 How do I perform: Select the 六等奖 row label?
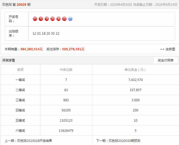[20, 131]
